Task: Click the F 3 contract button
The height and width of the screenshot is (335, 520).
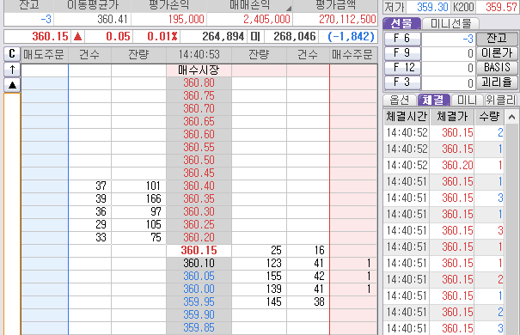Action: click(402, 82)
